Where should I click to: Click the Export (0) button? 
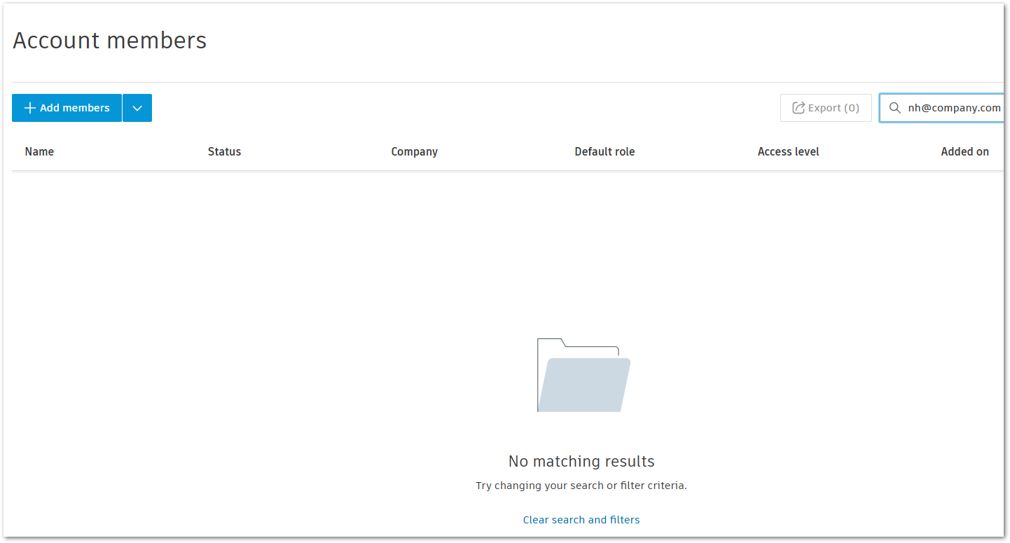pos(826,107)
